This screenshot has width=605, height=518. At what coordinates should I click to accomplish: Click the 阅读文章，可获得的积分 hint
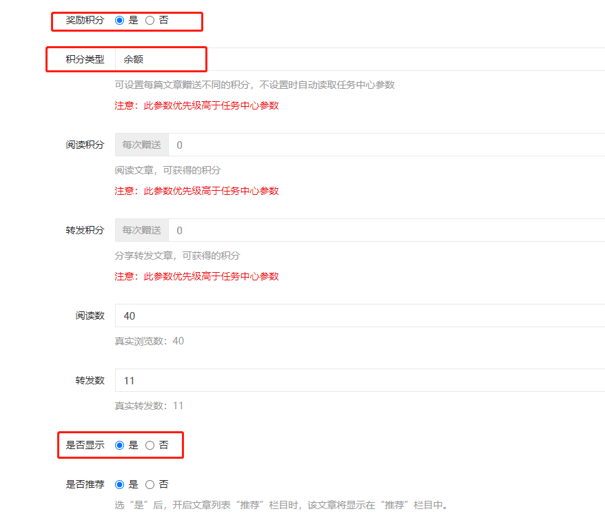point(167,170)
